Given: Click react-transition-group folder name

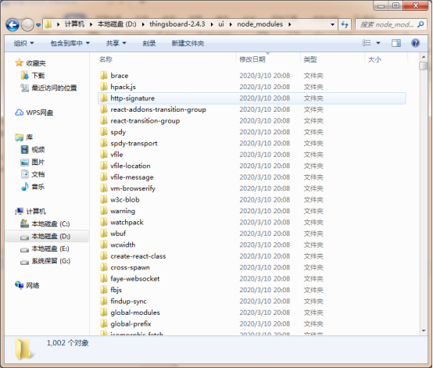Looking at the screenshot, I should [x=145, y=120].
